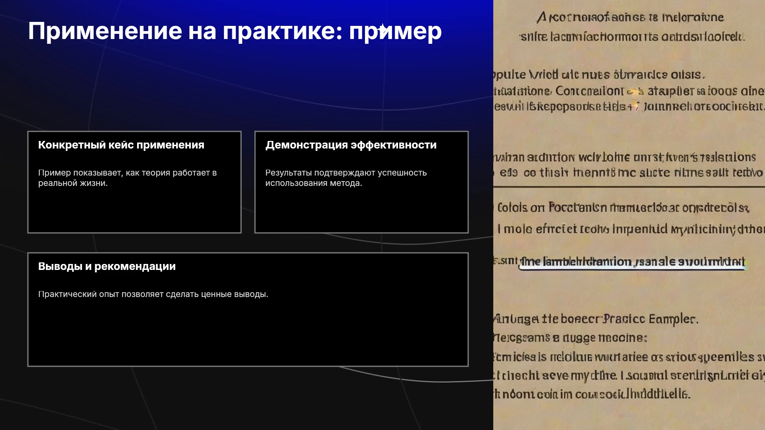Click the blank area inside the Конкретный кейс применения card
The height and width of the screenshot is (430, 765).
point(134,210)
